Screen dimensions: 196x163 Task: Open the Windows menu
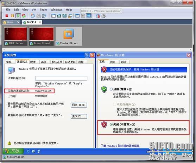[x=56, y=9]
